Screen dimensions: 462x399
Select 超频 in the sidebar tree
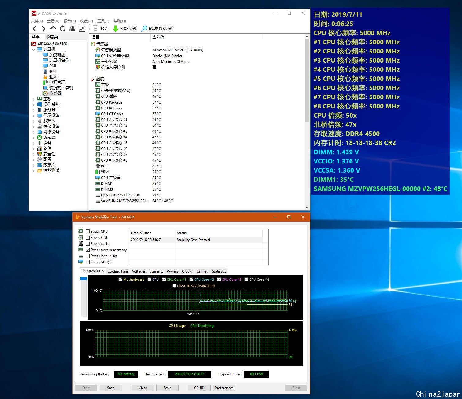click(53, 77)
